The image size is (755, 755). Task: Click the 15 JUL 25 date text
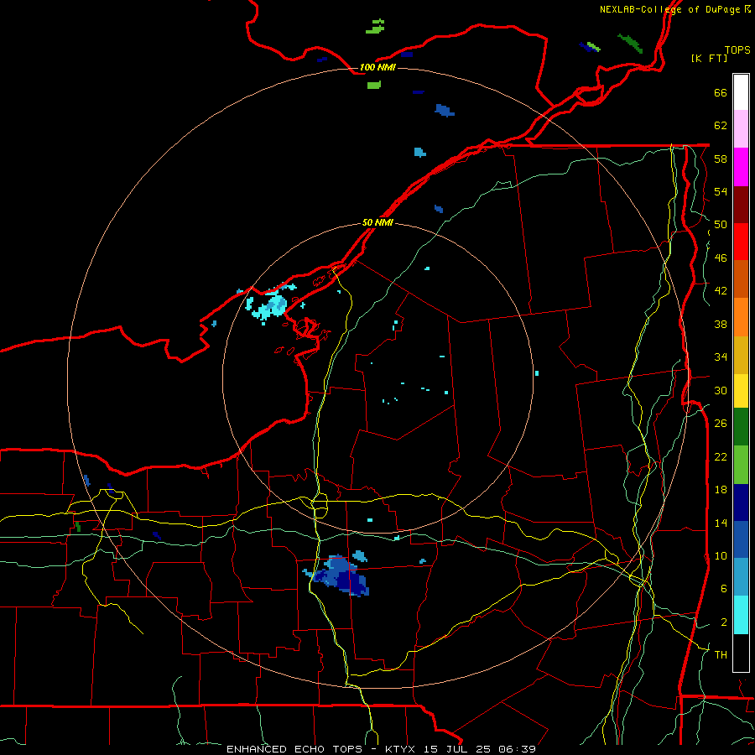click(458, 749)
